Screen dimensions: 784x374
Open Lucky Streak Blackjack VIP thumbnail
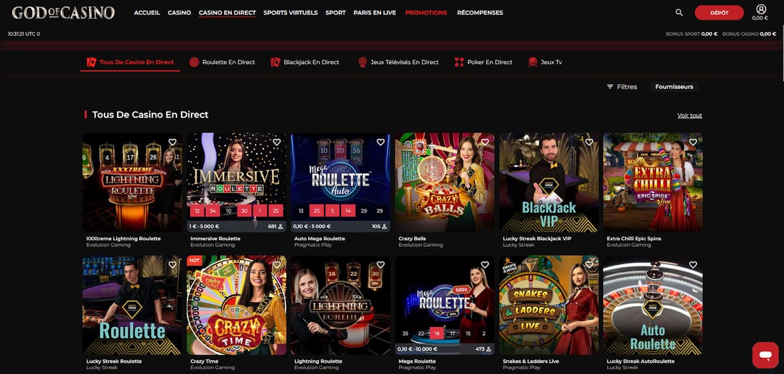pos(549,183)
